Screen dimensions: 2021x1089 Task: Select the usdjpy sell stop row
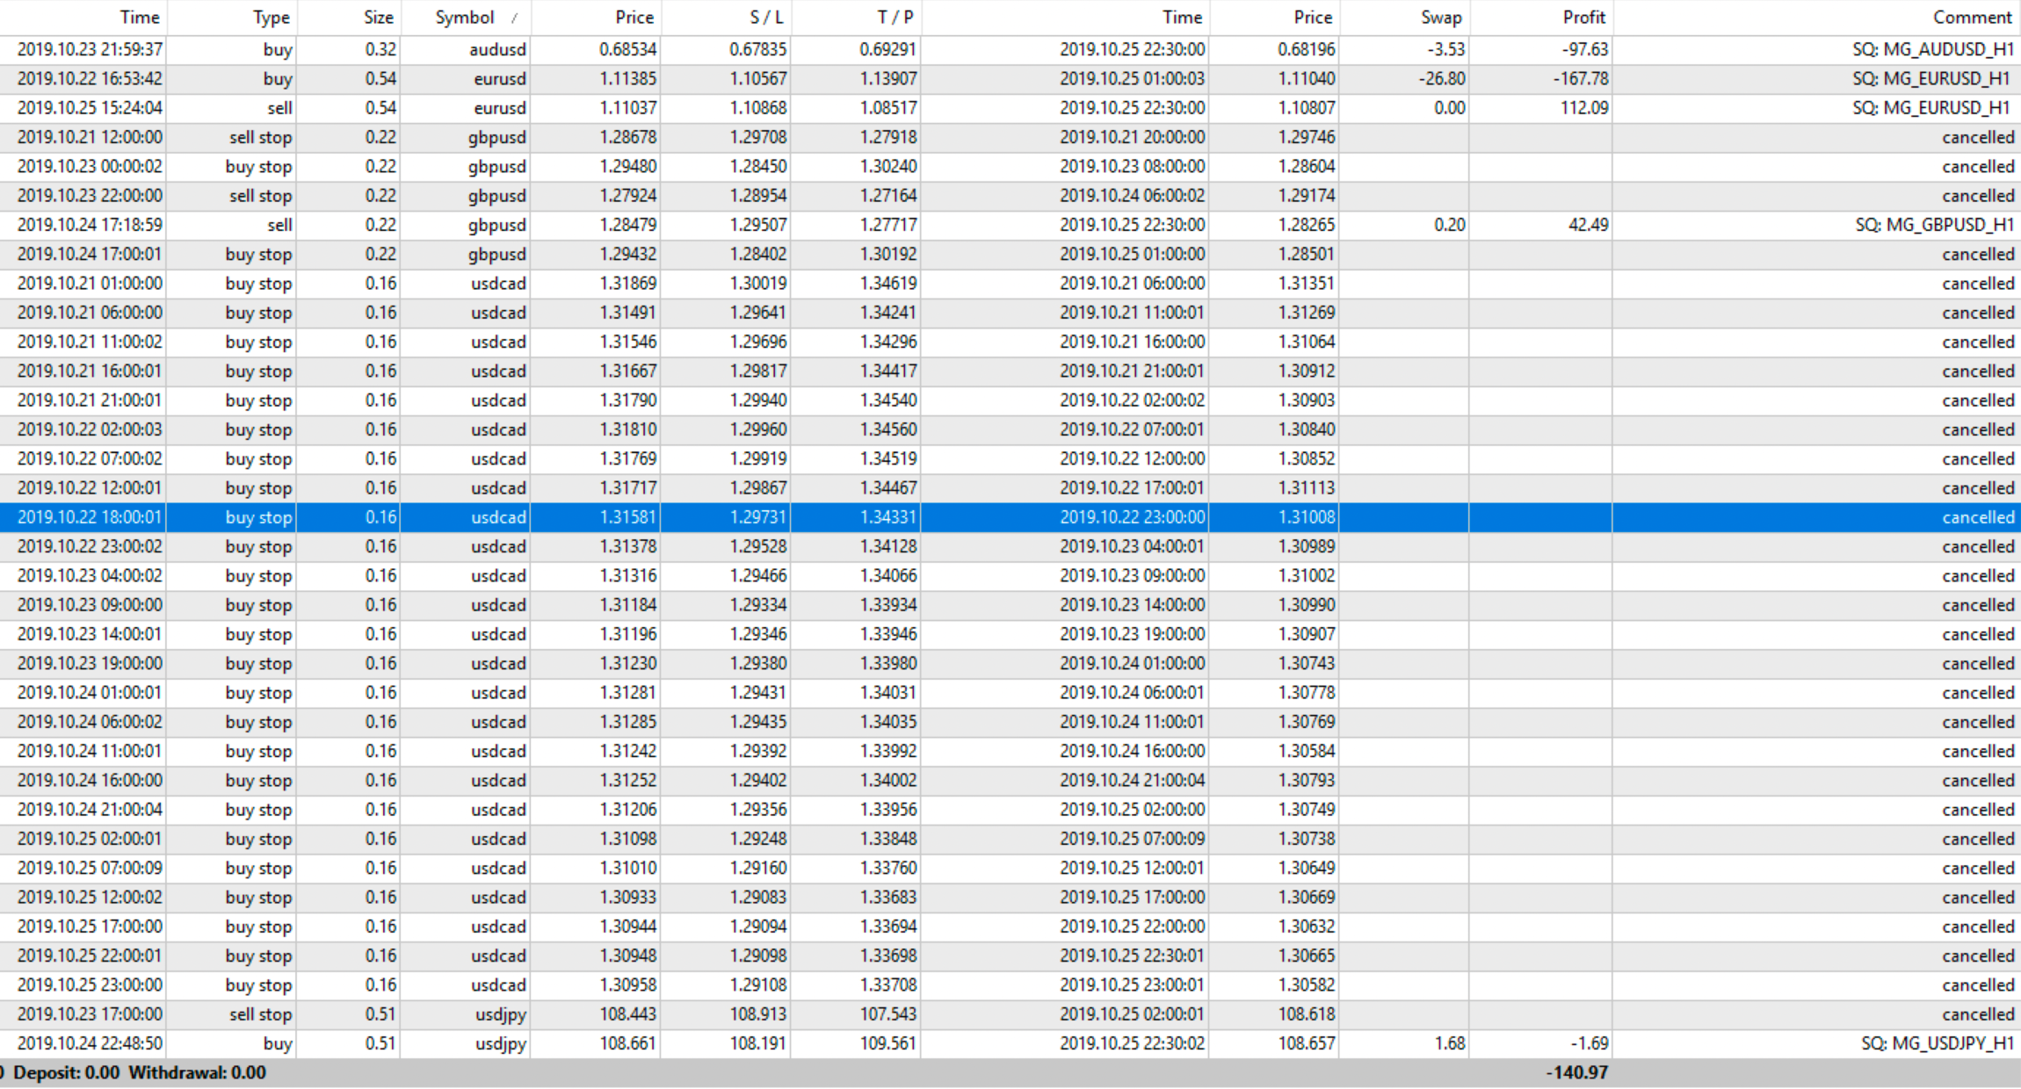[500, 1014]
